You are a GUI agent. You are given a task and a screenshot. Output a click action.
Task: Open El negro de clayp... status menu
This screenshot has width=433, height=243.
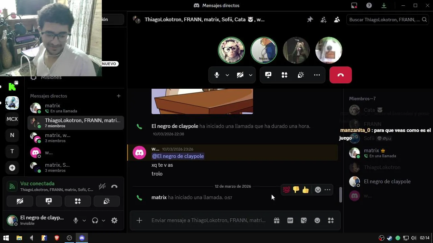tap(37, 220)
